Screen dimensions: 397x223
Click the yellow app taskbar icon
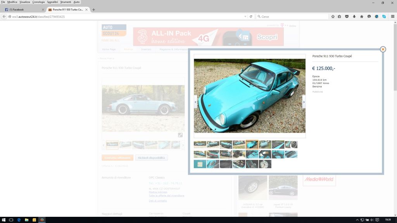[x=34, y=220]
